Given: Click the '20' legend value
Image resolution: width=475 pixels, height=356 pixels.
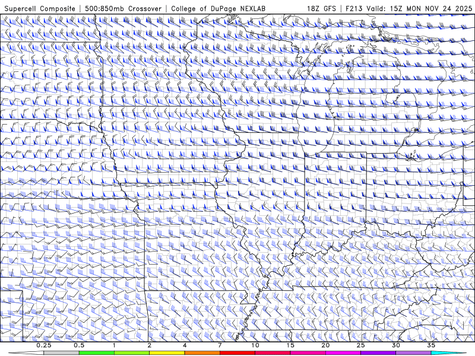Looking at the screenshot, I should (x=325, y=345).
